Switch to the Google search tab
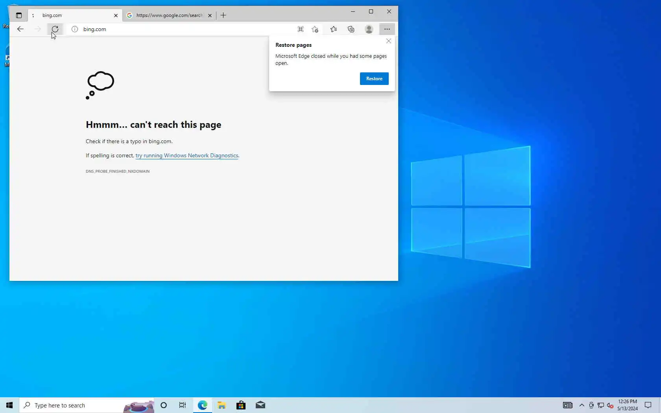661x413 pixels. tap(169, 15)
